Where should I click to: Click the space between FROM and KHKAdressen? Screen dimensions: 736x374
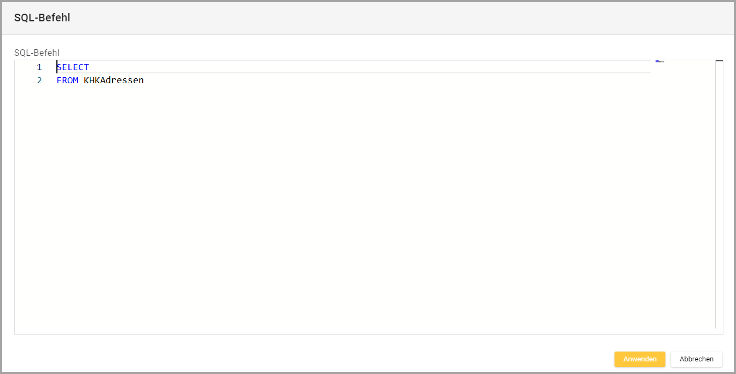81,80
